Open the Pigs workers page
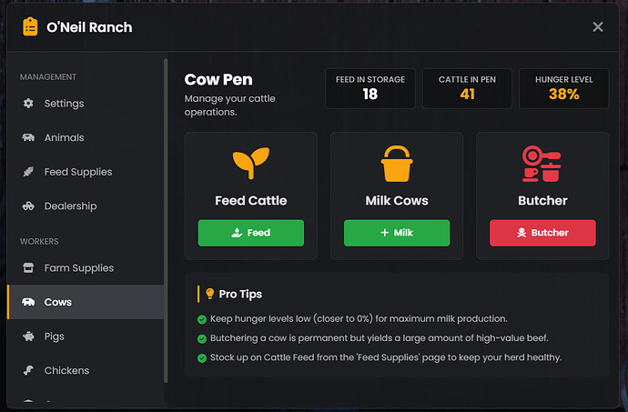Viewport: 628px width, 412px height. pos(55,337)
